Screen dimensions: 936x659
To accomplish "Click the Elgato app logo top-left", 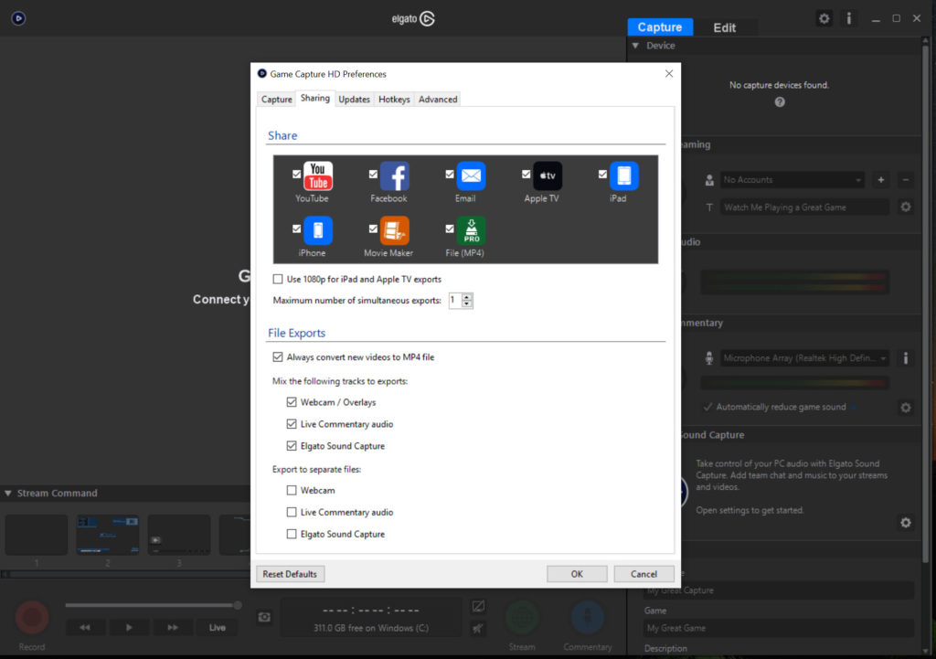I will point(18,18).
